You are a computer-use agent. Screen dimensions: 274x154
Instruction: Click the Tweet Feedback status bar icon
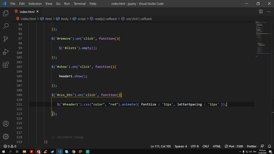click(262, 146)
